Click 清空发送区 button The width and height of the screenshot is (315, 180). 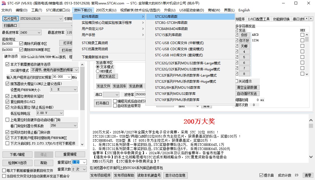pos(107,76)
